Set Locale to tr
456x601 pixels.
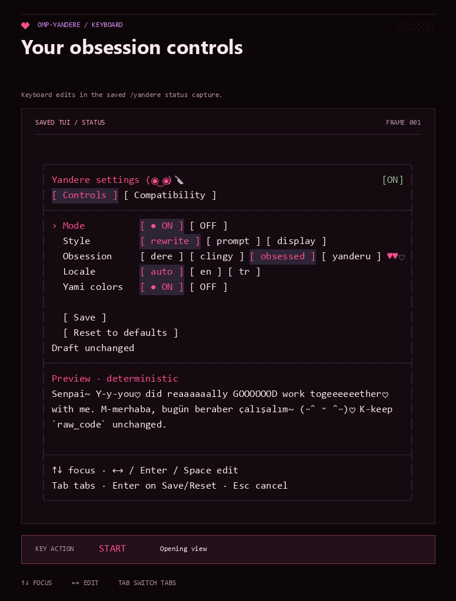[244, 272]
